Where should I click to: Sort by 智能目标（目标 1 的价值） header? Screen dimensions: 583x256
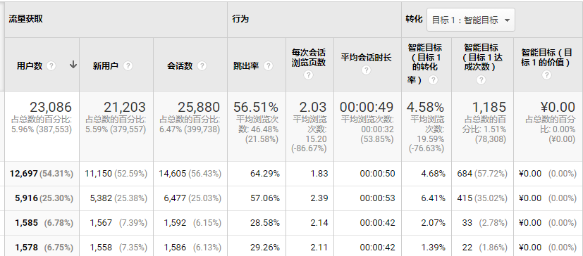tap(546, 58)
